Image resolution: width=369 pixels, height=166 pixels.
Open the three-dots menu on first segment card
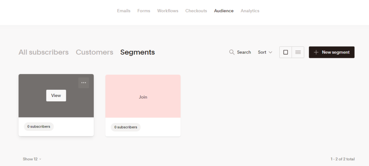point(84,83)
